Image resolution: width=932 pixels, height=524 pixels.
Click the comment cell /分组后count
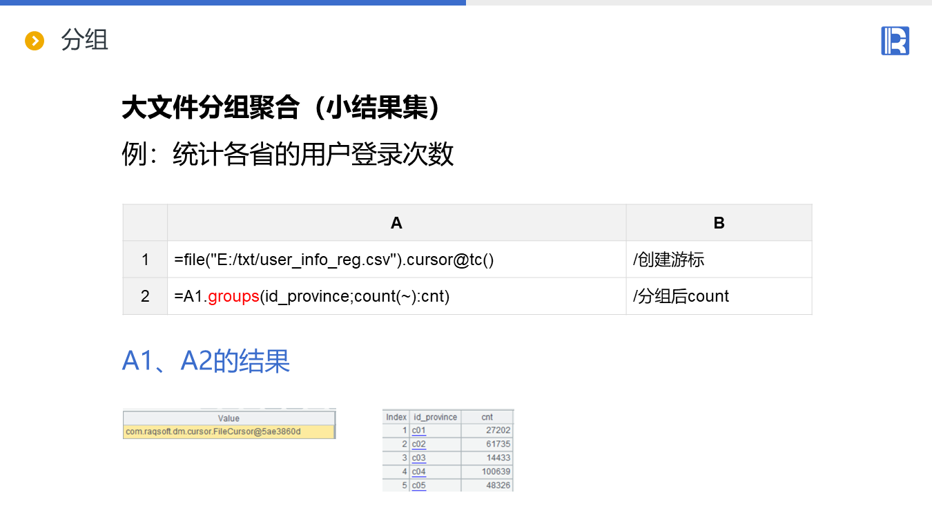pos(719,296)
